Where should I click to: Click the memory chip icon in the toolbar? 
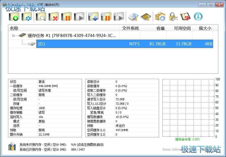146,17
